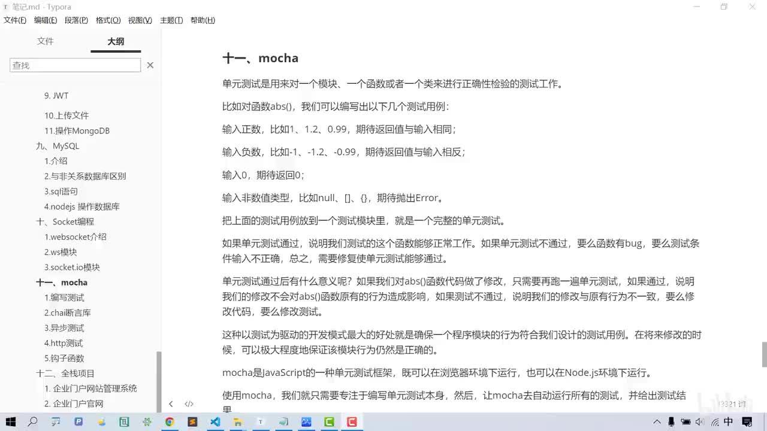Go to 九、MySQL outline heading

58,146
